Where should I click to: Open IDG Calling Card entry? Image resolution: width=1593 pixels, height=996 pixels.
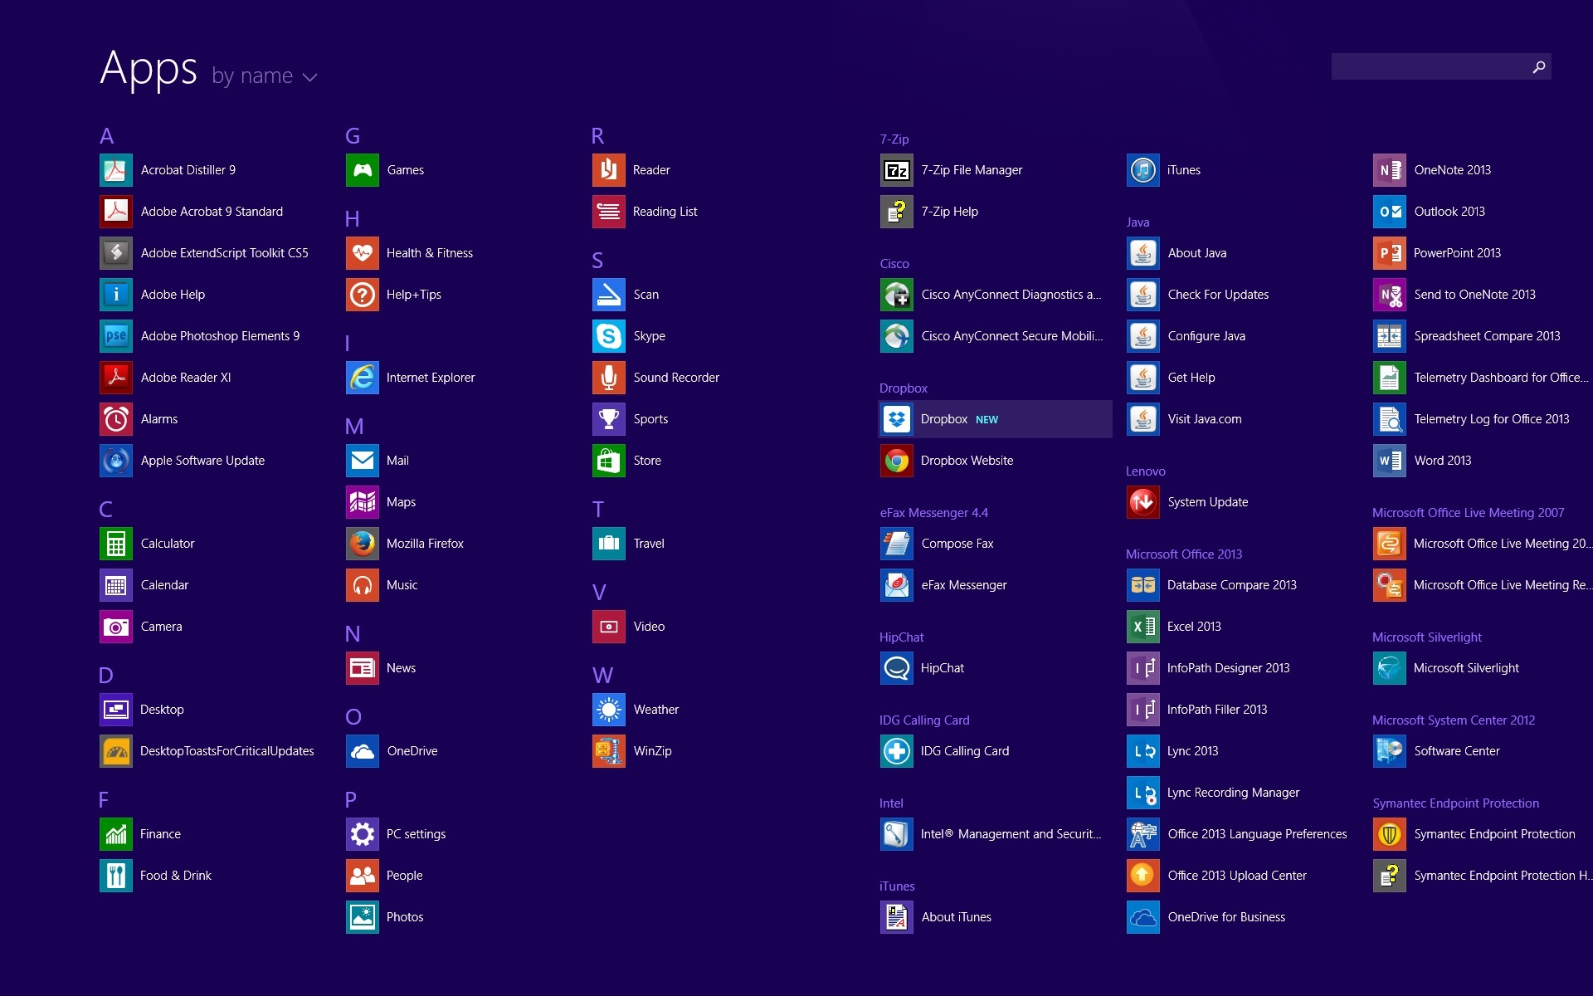(x=945, y=751)
